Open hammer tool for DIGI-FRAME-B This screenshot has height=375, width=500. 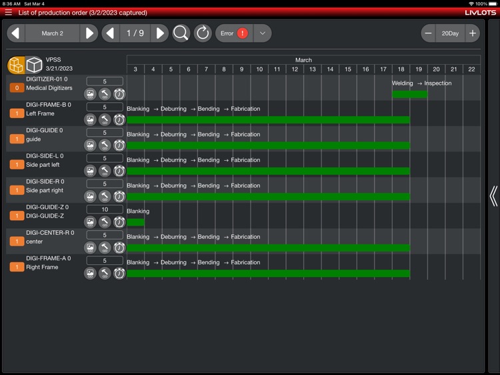coord(105,119)
